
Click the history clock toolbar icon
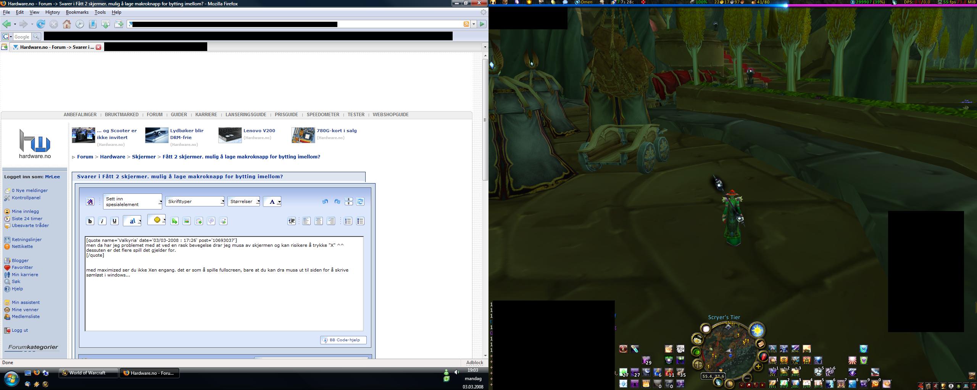(x=80, y=24)
